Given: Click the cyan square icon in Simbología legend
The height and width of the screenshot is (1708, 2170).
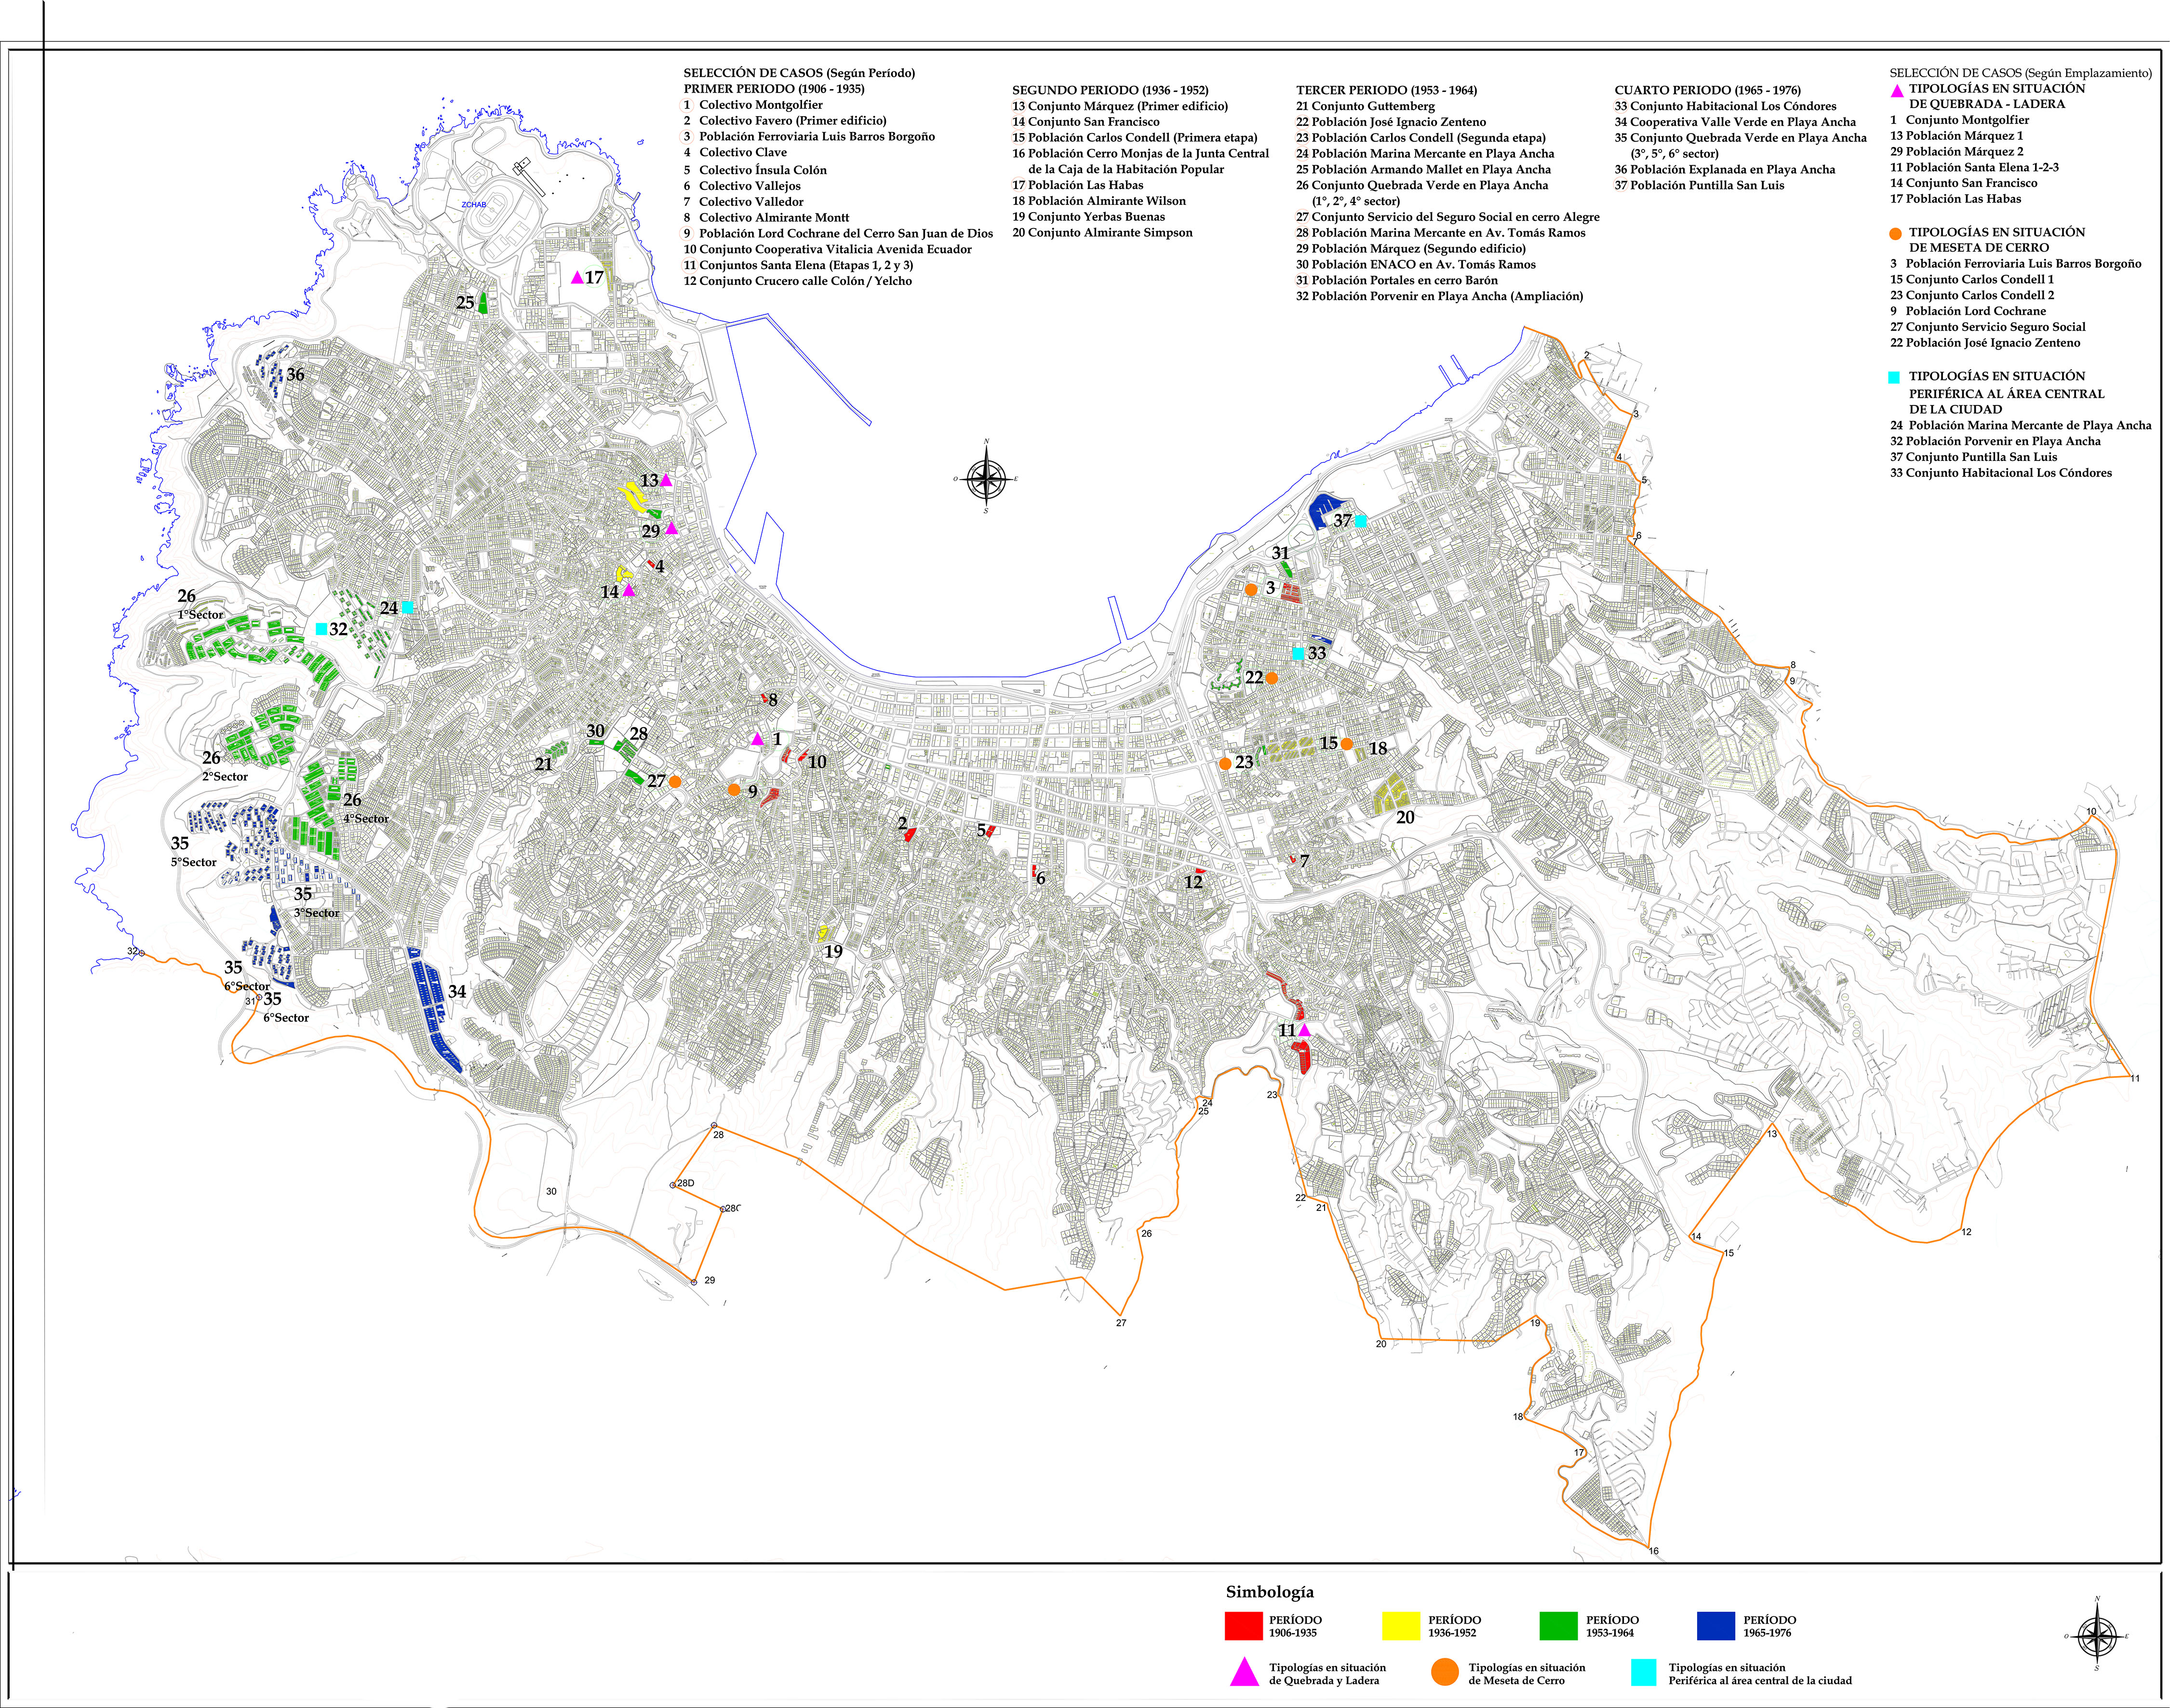Looking at the screenshot, I should [1643, 1672].
